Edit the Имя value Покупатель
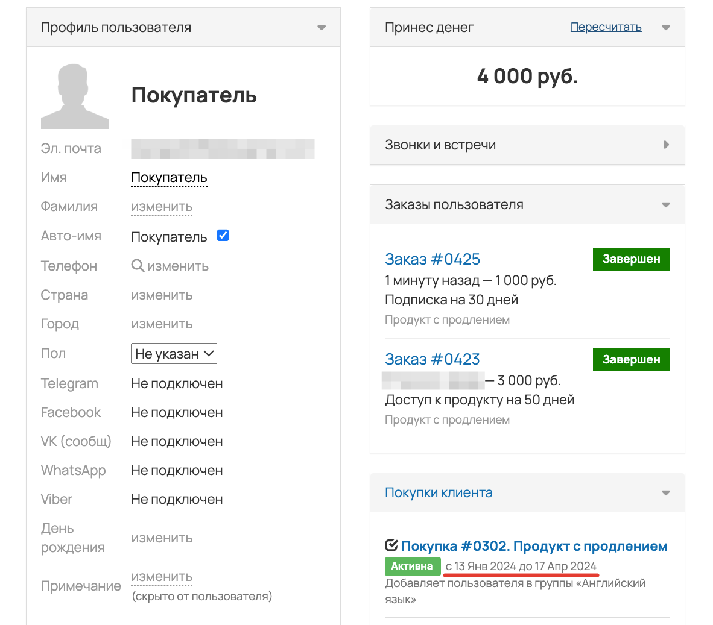Image resolution: width=713 pixels, height=625 pixels. click(x=169, y=177)
